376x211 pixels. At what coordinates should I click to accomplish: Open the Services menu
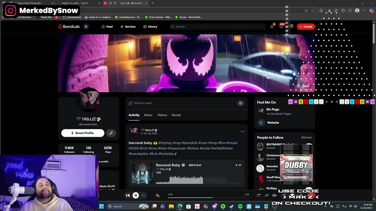coord(128,27)
